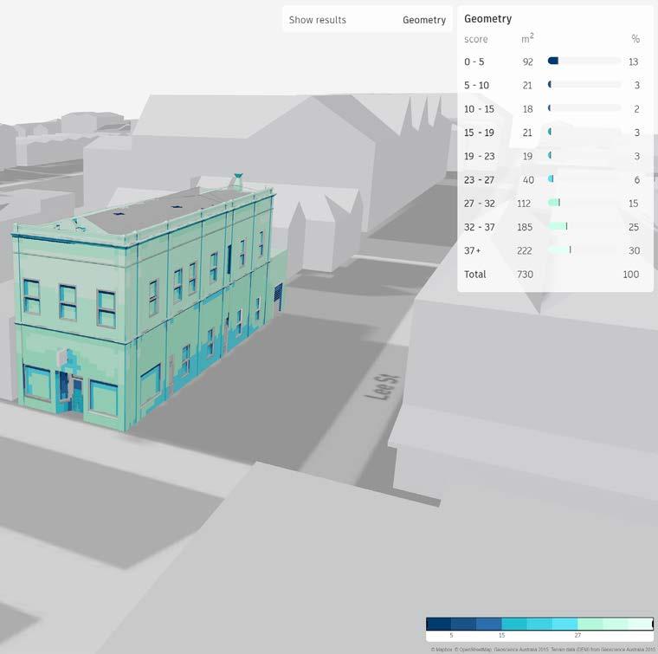Click the 30 percent value
Screen dimensions: 658x654
[x=634, y=250]
